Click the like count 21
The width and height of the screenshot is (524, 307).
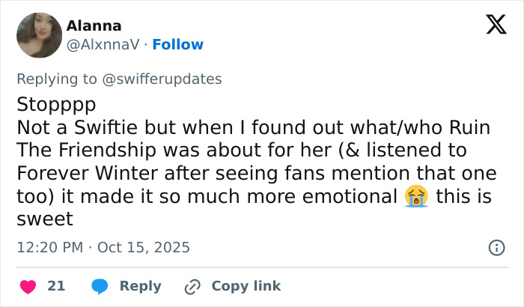pos(56,286)
